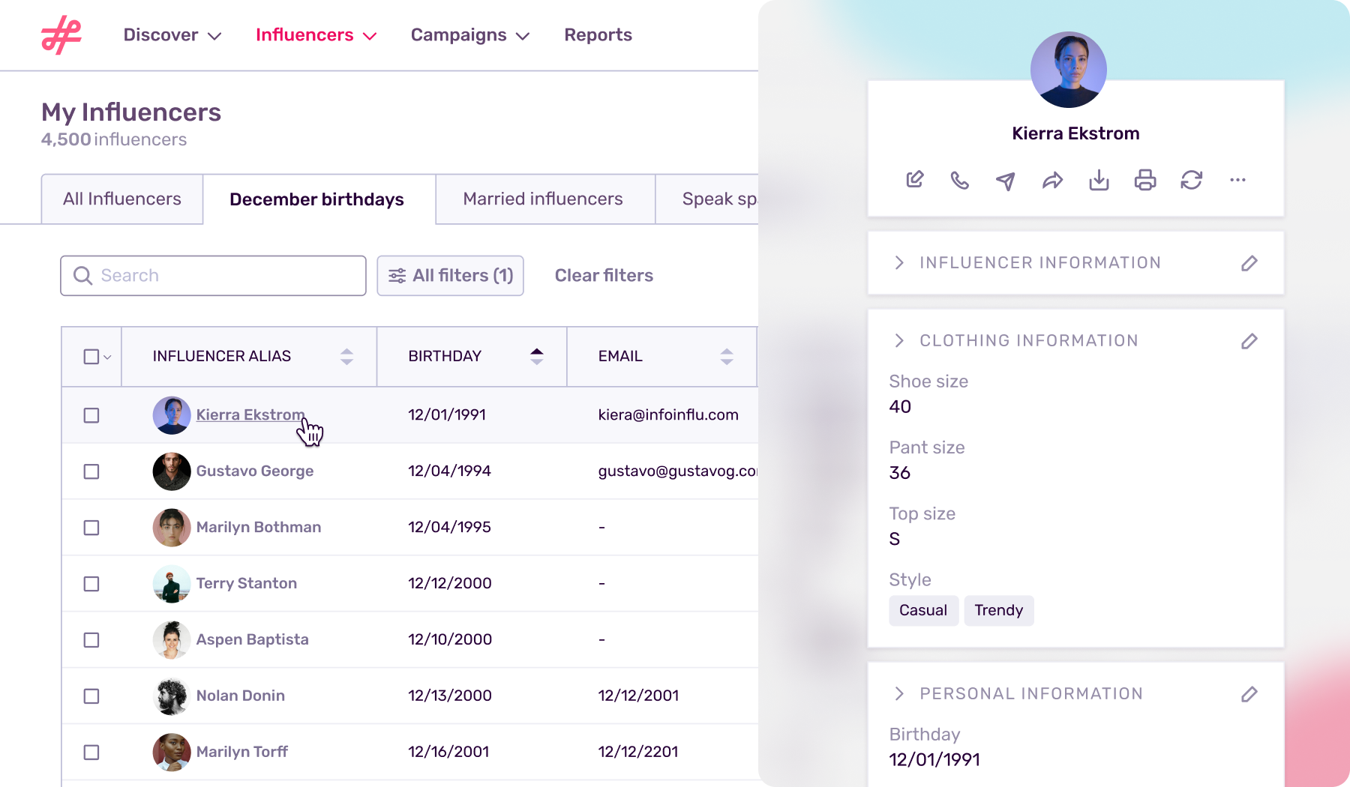The width and height of the screenshot is (1350, 787).
Task: Expand the Influencer Information section
Action: [x=898, y=263]
